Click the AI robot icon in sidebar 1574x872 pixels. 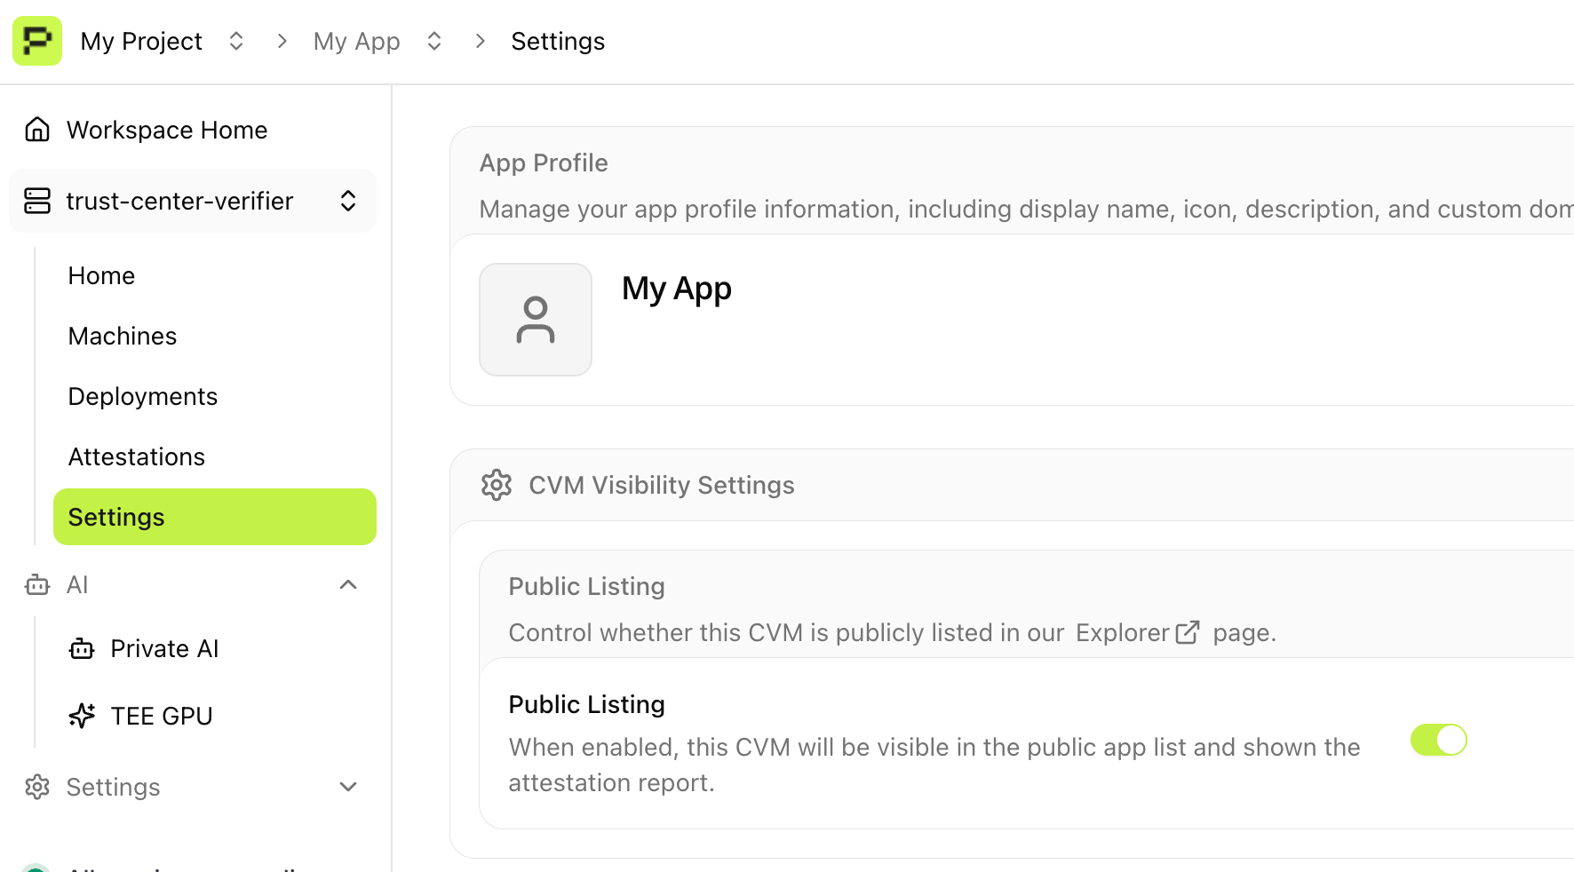pyautogui.click(x=36, y=584)
